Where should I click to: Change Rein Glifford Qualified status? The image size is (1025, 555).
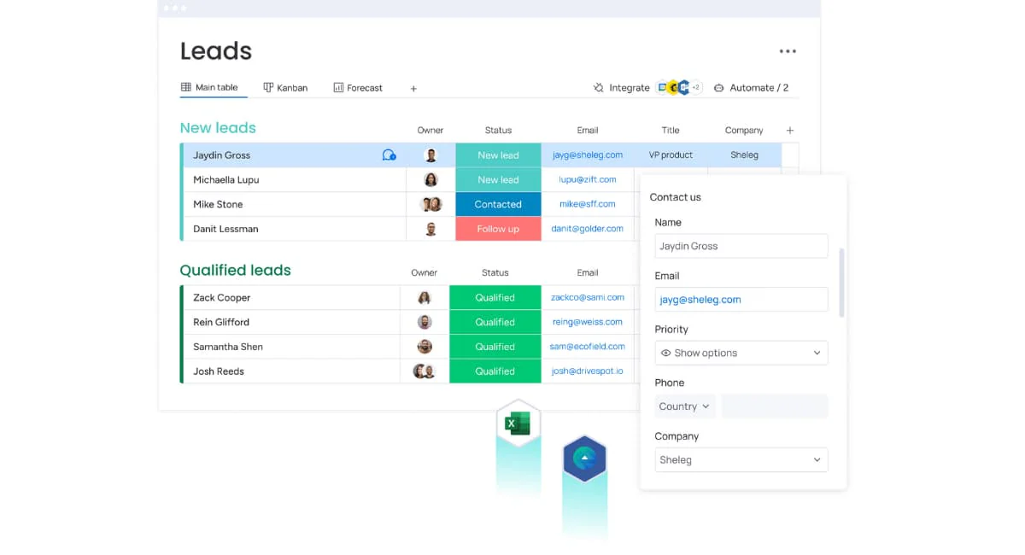pyautogui.click(x=495, y=322)
